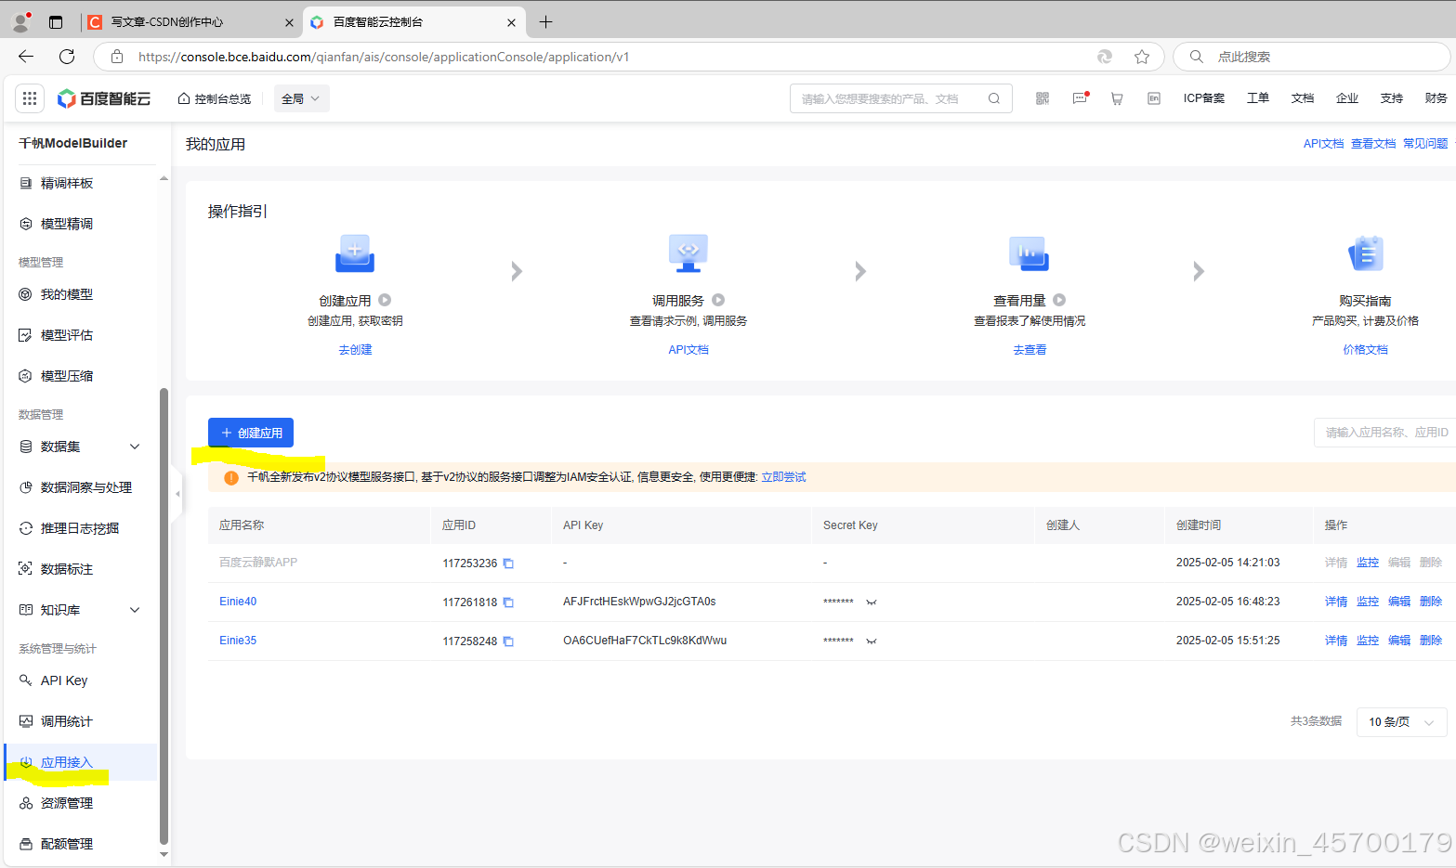Open the 全局 region dropdown
Viewport: 1456px width, 868px height.
pyautogui.click(x=302, y=98)
